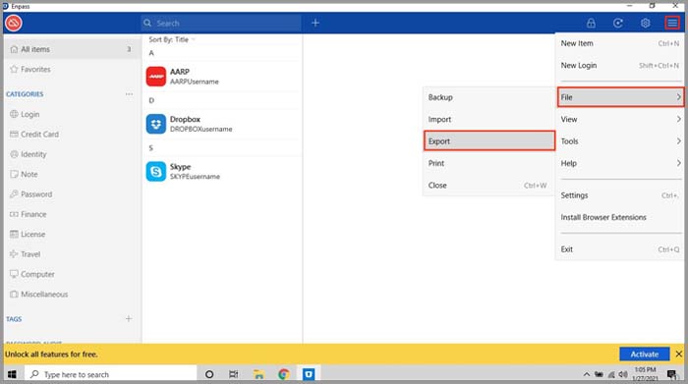
Task: Dismiss the yellow unlock features banner
Action: (x=679, y=354)
